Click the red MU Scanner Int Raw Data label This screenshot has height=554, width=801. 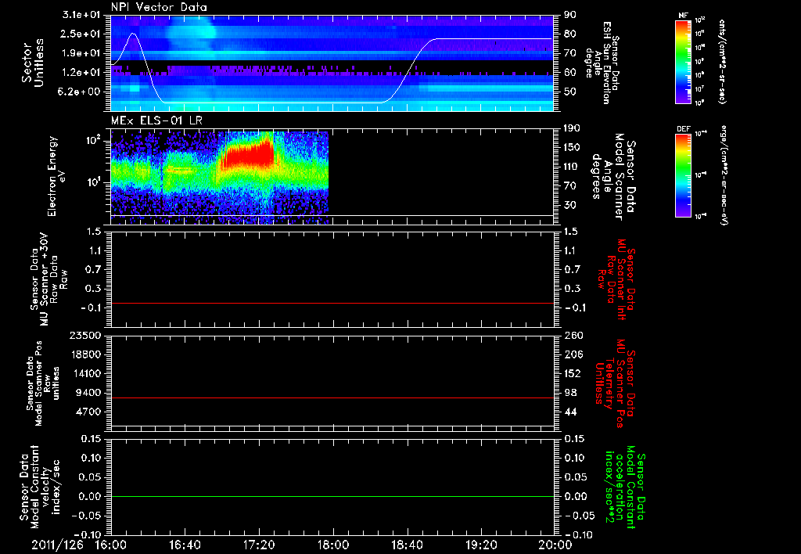[616, 278]
